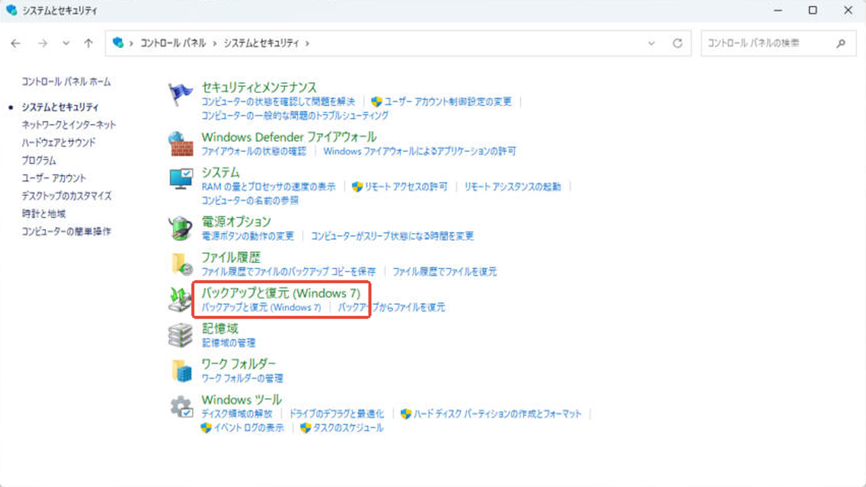866x487 pixels.
Task: Open 記憶域 heading link
Action: [220, 328]
